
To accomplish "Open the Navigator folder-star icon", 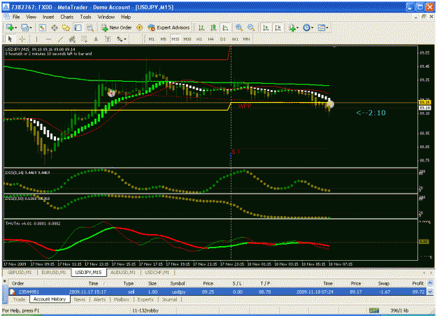I will 66,27.
